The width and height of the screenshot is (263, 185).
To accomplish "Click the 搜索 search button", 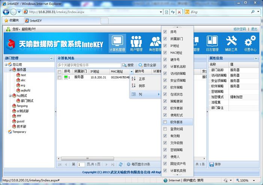I will 128,65.
